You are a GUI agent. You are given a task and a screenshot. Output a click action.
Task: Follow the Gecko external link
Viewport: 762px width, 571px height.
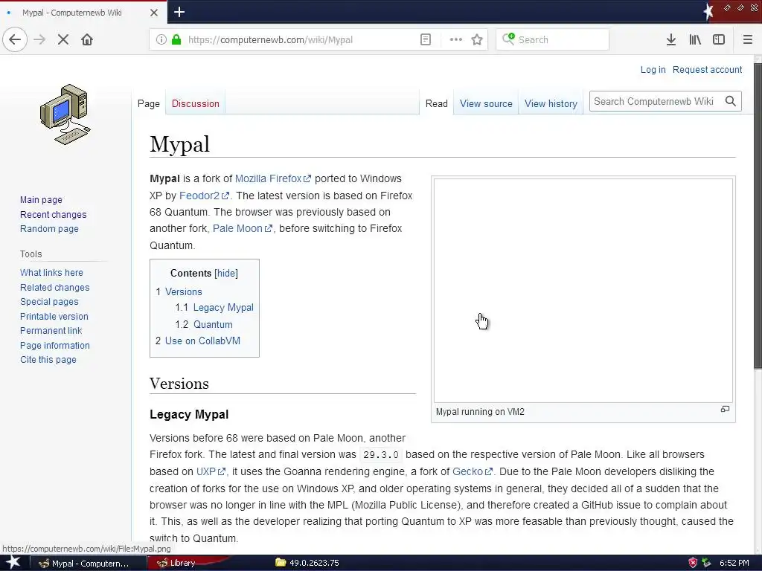[x=472, y=471]
